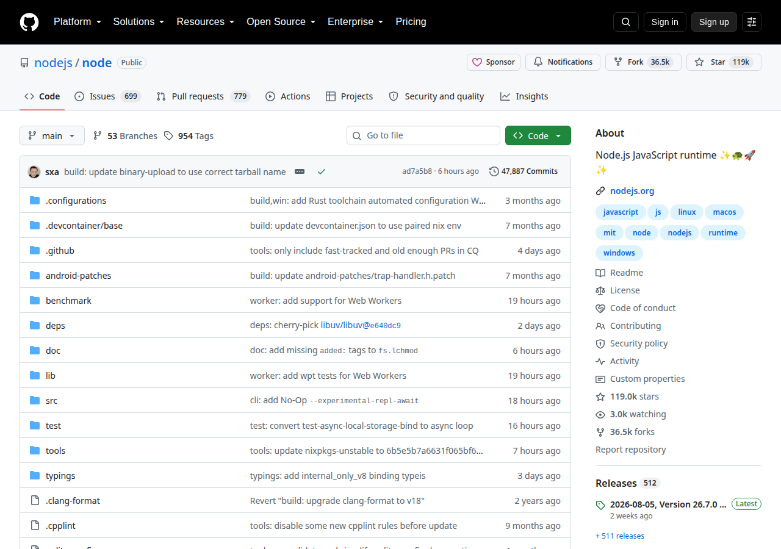Expand the Solutions menu
This screenshot has width=781, height=549.
tap(139, 22)
